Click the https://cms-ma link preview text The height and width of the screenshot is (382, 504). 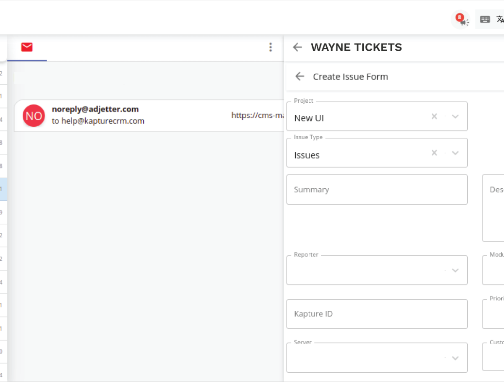coord(257,115)
